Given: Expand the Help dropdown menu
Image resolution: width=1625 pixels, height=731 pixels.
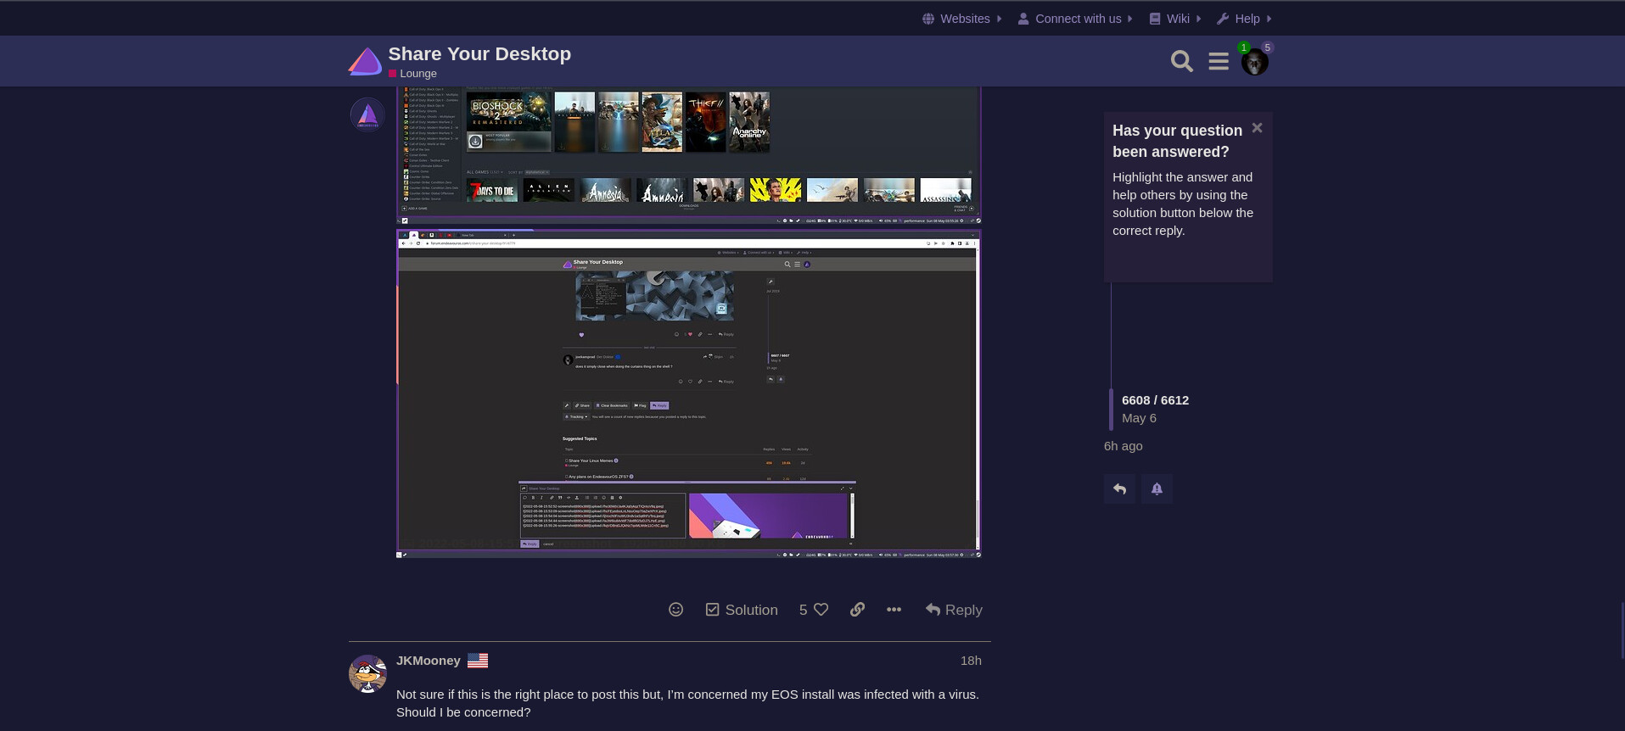Looking at the screenshot, I should tap(1244, 19).
